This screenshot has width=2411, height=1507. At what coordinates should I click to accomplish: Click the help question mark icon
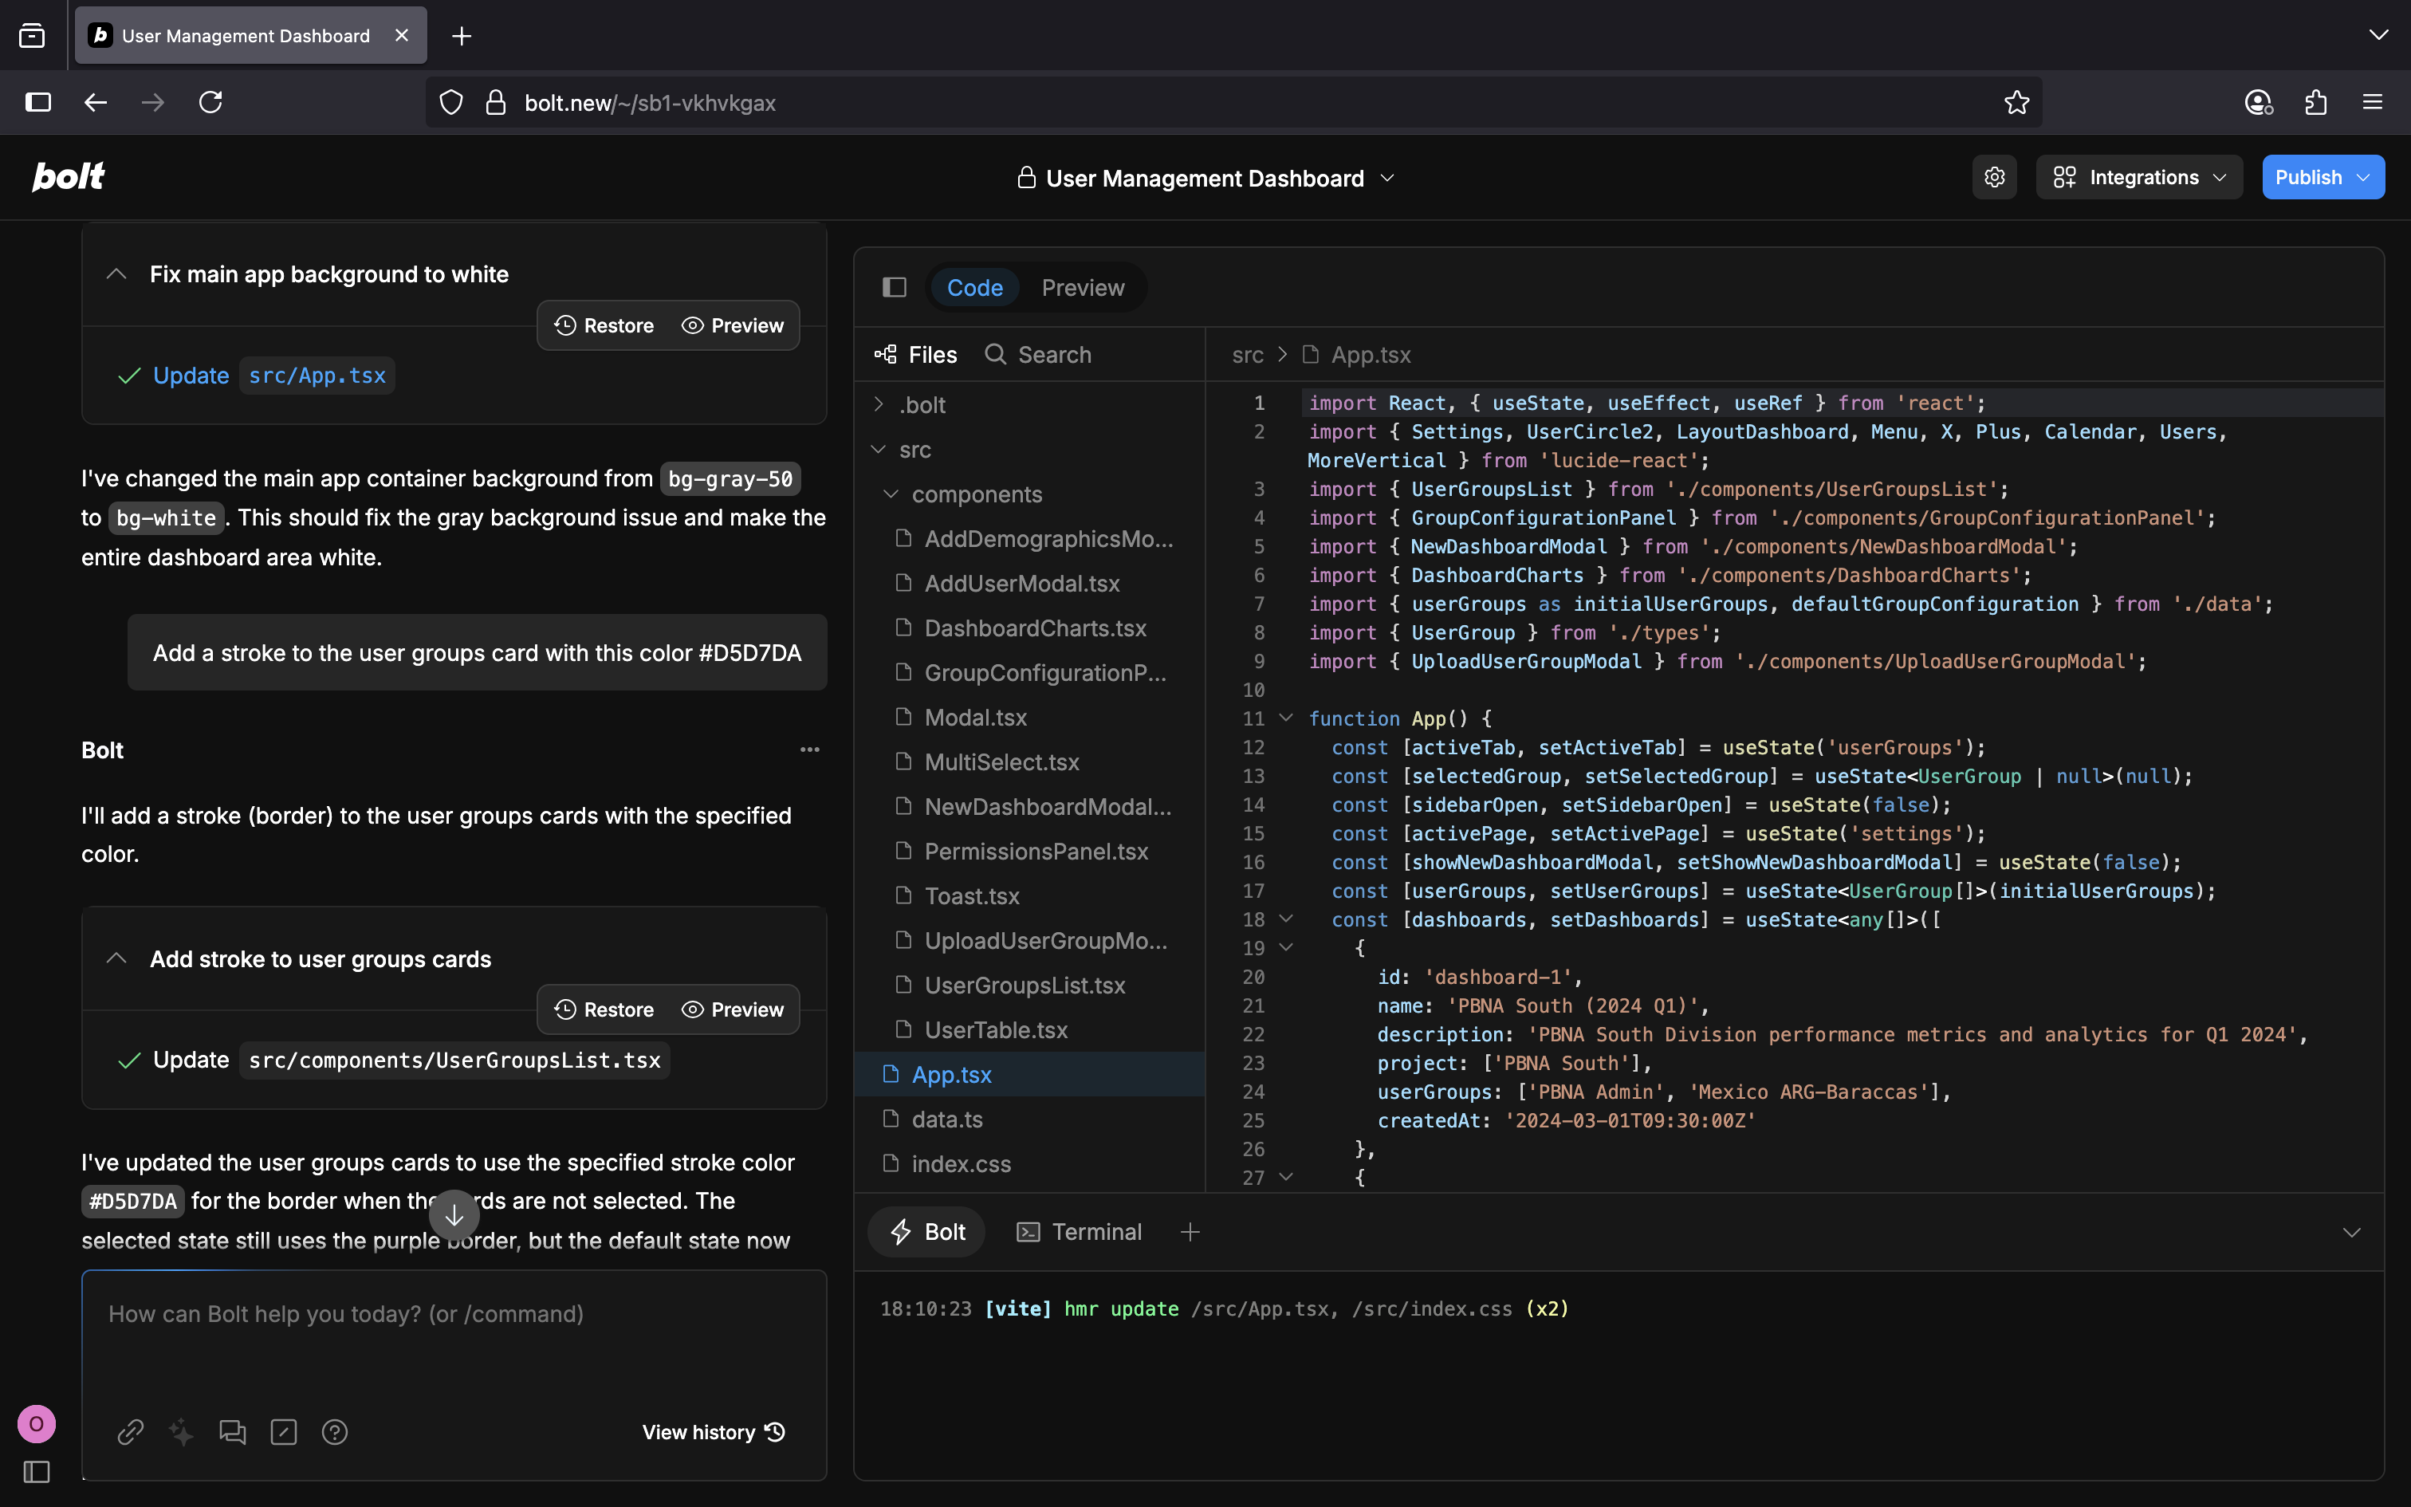[x=335, y=1432]
